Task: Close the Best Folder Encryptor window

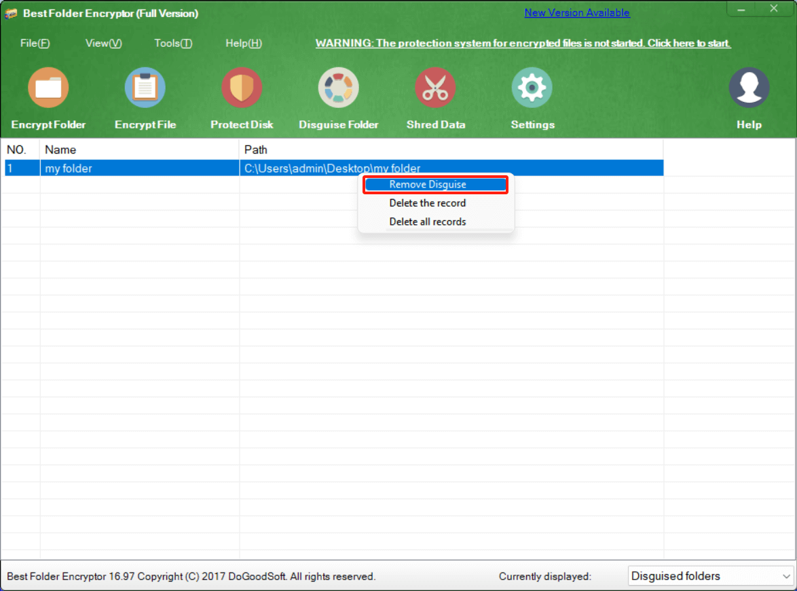Action: pos(774,9)
